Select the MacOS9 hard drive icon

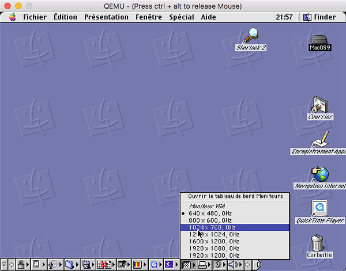tap(319, 43)
